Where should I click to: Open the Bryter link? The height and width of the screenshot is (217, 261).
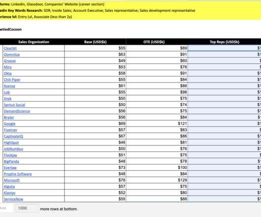tap(9, 117)
